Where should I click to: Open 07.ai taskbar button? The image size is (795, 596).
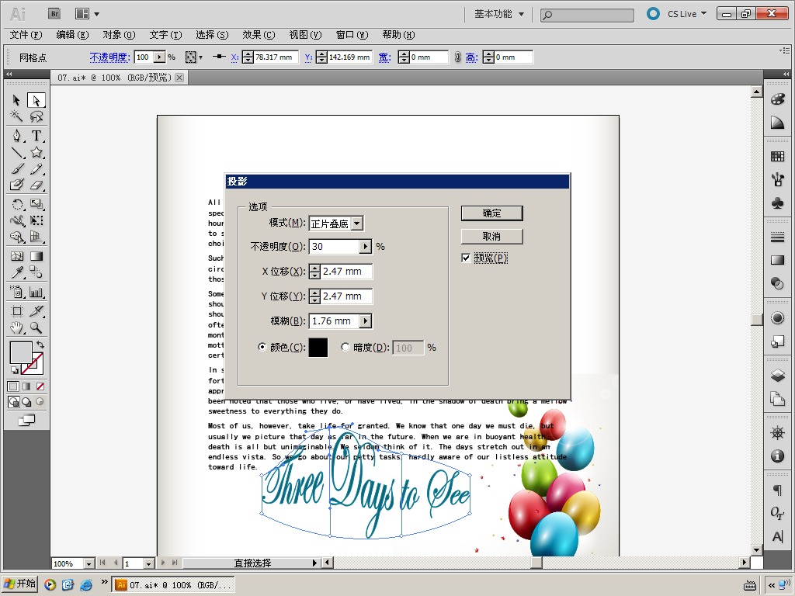[173, 585]
